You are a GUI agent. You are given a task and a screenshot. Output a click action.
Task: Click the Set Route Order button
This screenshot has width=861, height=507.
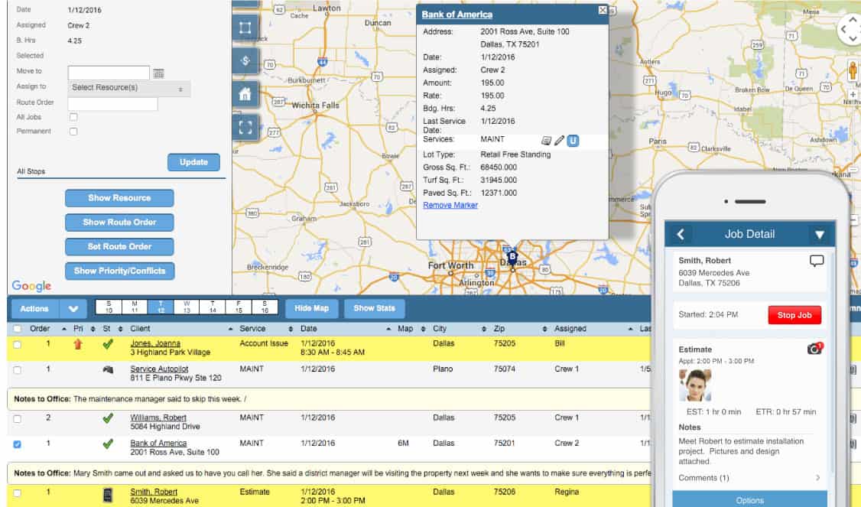pyautogui.click(x=119, y=247)
